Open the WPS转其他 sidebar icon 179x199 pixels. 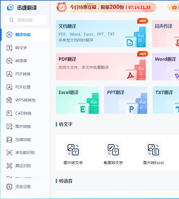9,100
